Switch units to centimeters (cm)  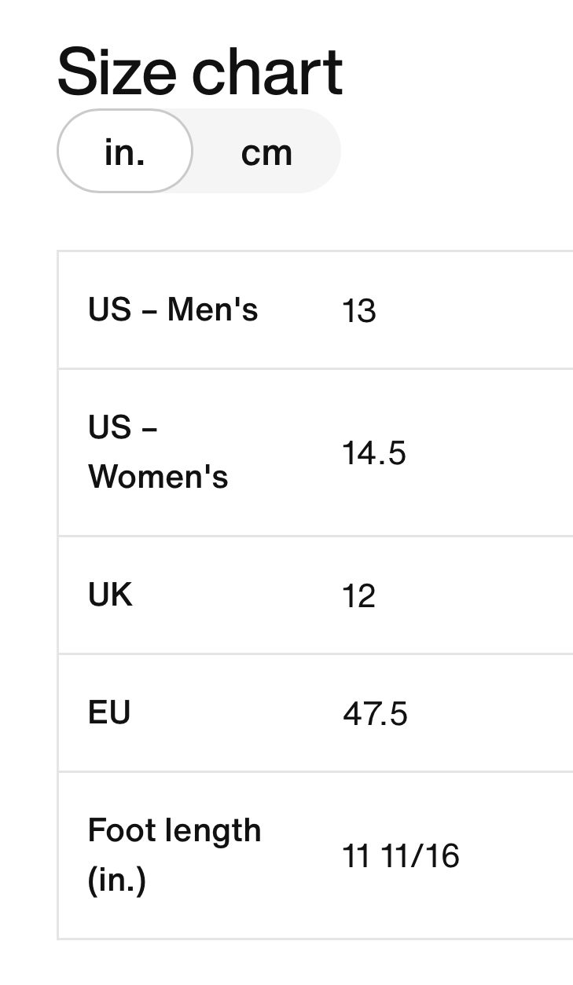(266, 152)
